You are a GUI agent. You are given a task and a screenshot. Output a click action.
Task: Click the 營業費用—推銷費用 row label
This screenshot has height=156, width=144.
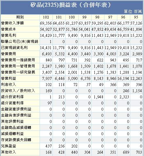(18, 60)
